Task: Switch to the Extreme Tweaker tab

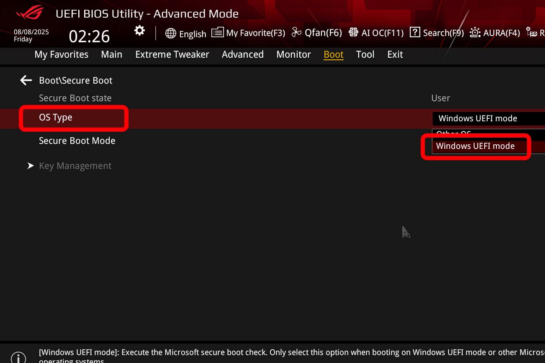Action: click(172, 54)
